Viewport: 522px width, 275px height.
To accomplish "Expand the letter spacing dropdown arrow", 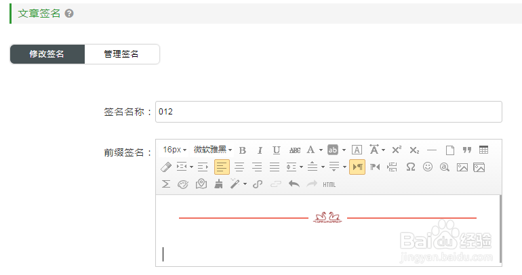I will tap(383, 150).
